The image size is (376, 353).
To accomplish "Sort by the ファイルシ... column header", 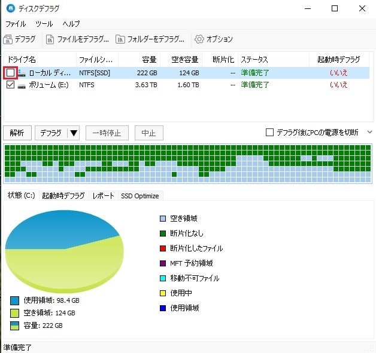I will tap(97, 59).
